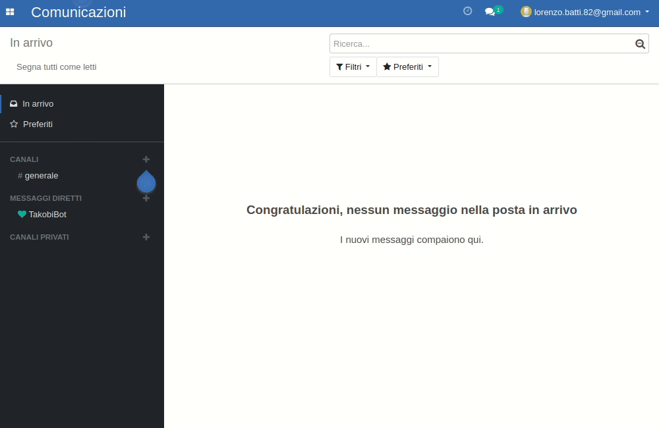Screen dimensions: 659x428
Task: Click the In arrivo page heading
Action: [x=31, y=43]
